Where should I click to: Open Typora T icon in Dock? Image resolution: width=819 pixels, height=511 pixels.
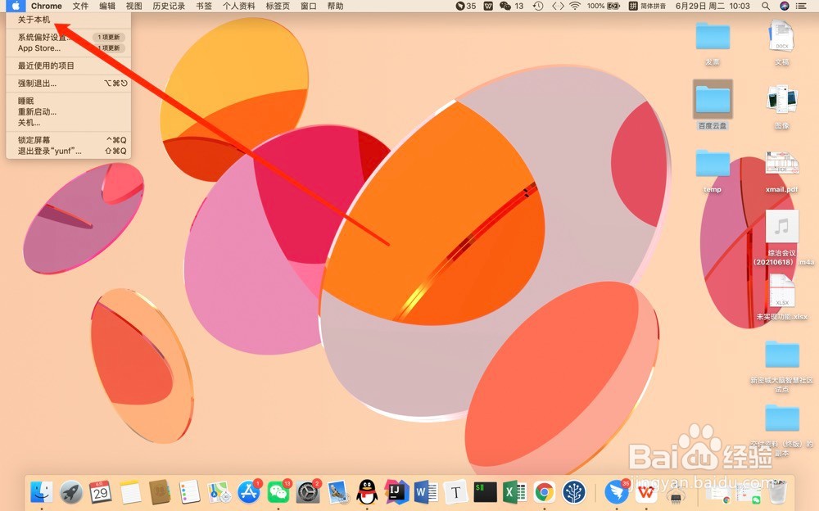click(x=456, y=491)
